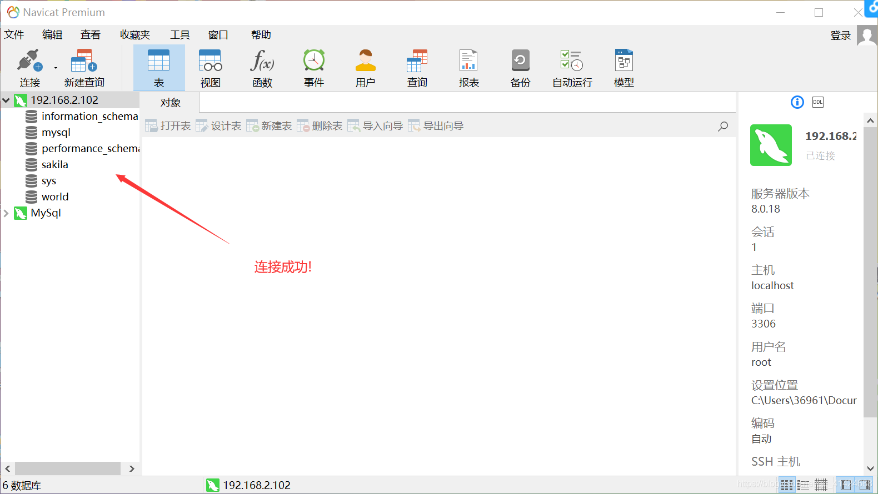Click the user avatar icon

tap(867, 36)
